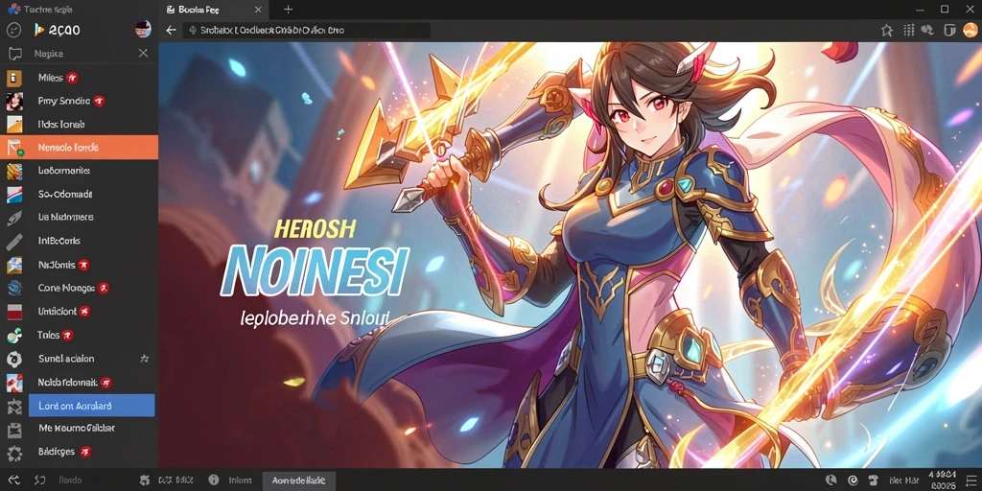Click the refresh arrows icon in bottom bar
This screenshot has height=491, width=982.
[x=40, y=480]
